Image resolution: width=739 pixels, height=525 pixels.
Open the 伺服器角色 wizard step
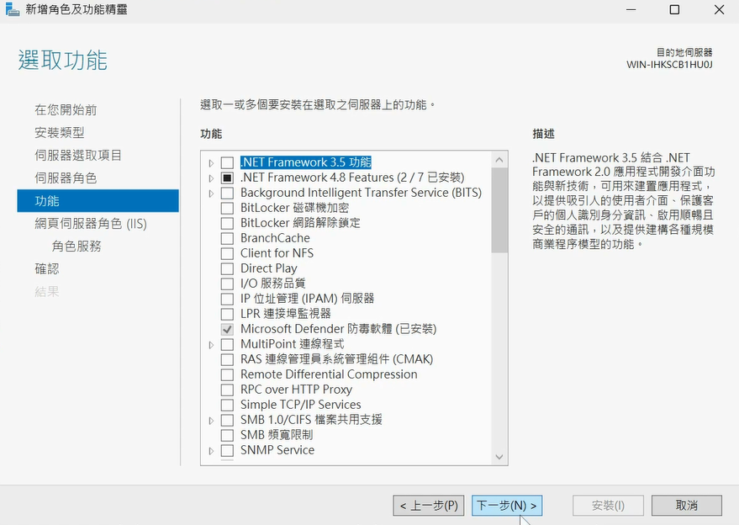pyautogui.click(x=66, y=178)
